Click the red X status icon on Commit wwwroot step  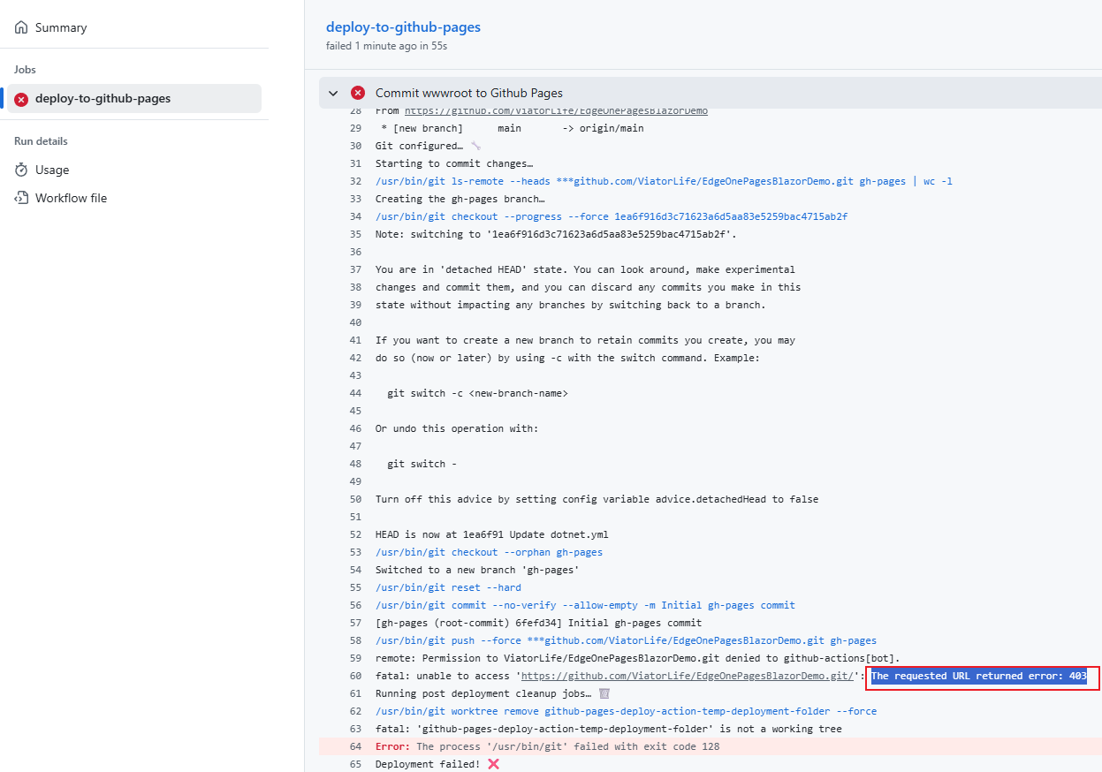point(358,93)
